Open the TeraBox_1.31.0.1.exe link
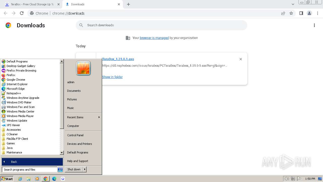Screen dimensions: 323x182 pos(118,59)
